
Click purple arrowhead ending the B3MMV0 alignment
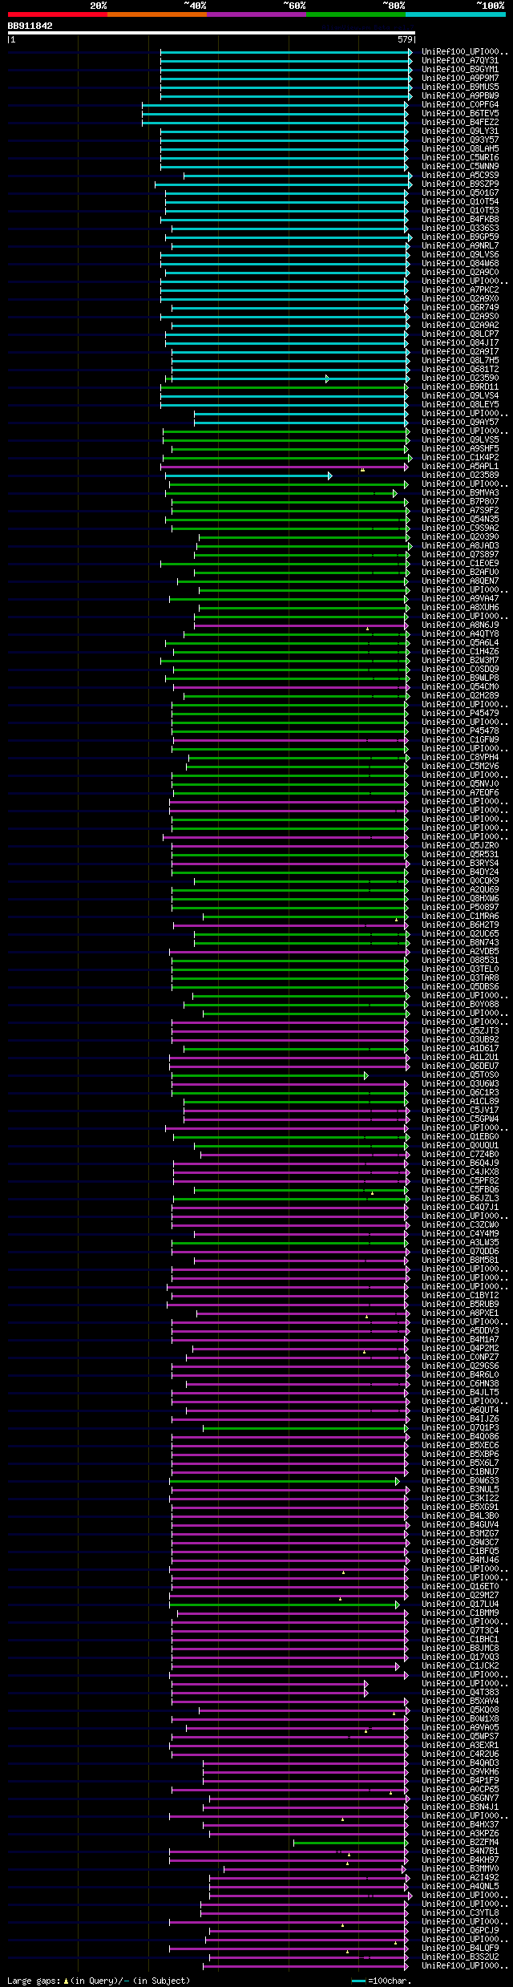coord(405,1869)
